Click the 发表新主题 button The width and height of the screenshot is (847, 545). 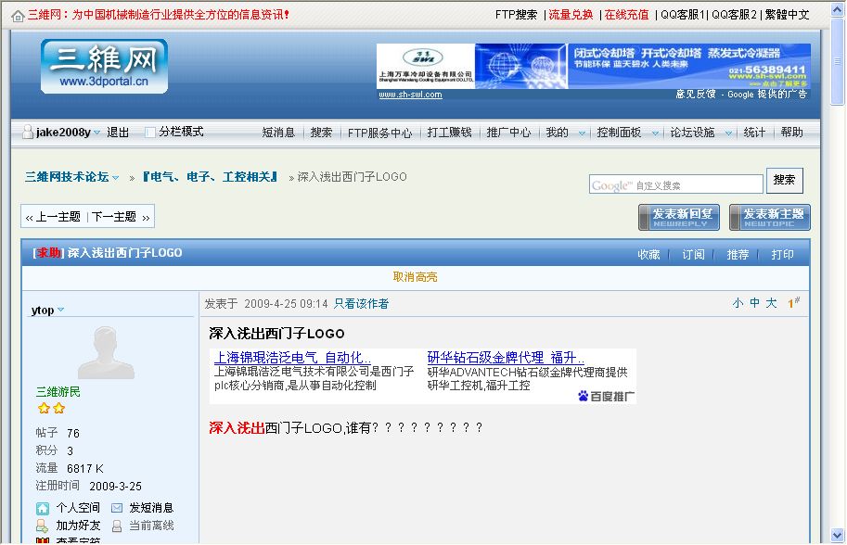coord(769,217)
